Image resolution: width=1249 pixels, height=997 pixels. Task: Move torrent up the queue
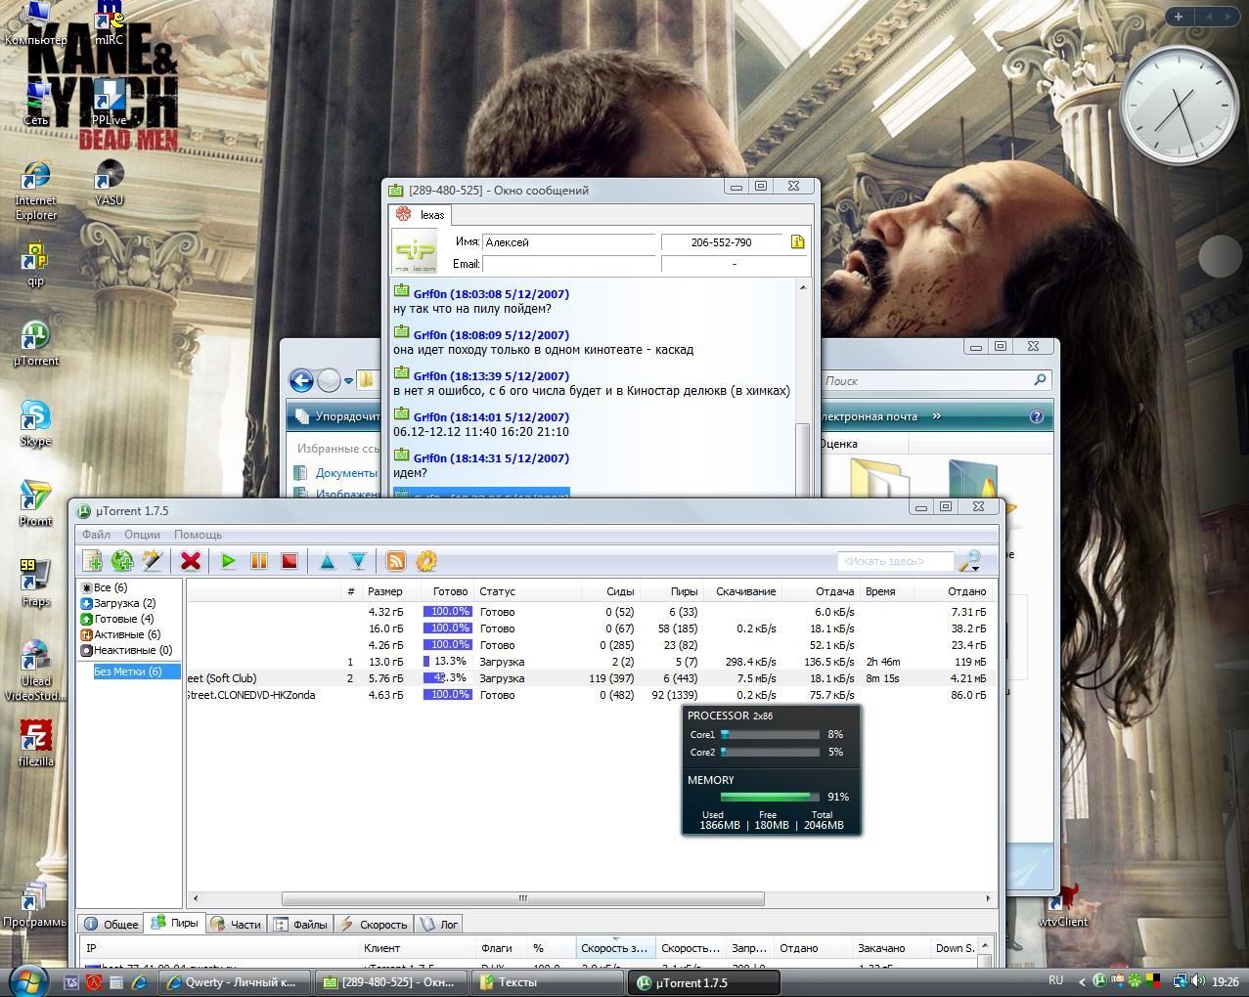pyautogui.click(x=328, y=561)
